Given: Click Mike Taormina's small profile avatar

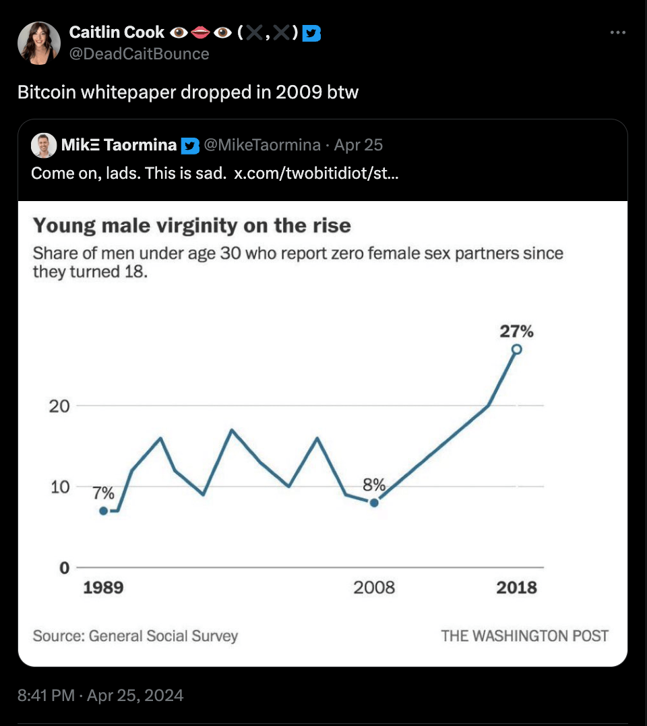Looking at the screenshot, I should point(44,145).
